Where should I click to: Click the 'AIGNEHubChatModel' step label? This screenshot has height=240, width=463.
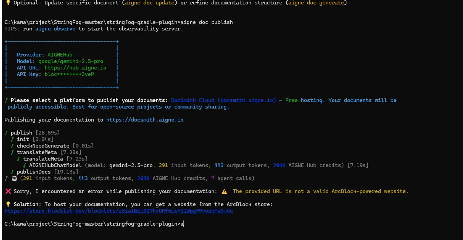point(55,165)
